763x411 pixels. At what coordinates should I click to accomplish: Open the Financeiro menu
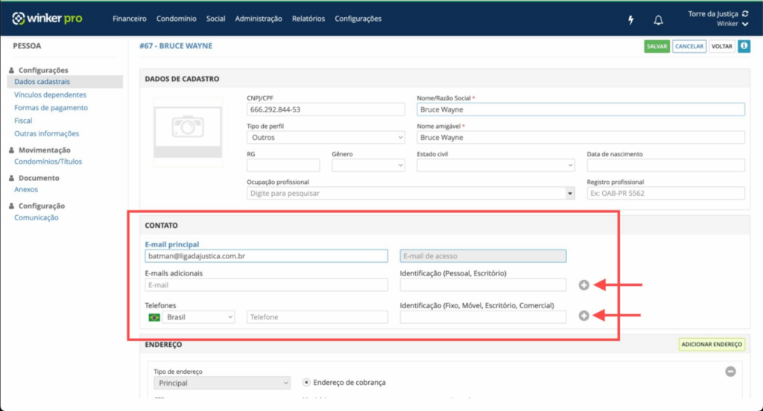130,19
